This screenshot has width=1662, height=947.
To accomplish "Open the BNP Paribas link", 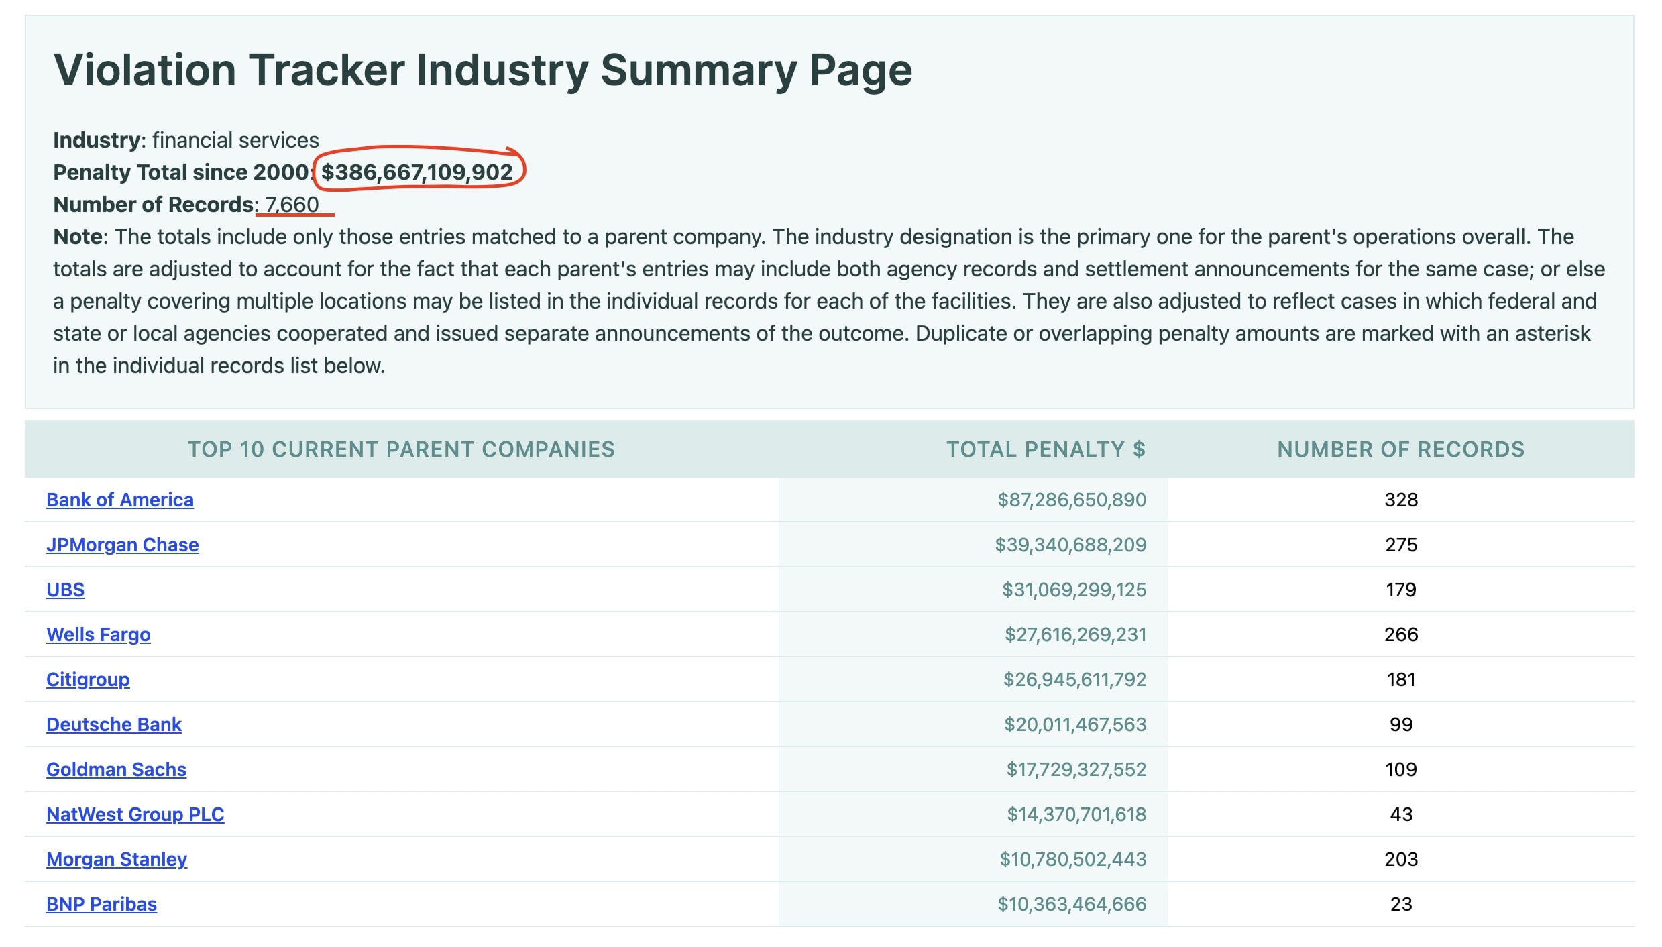I will click(x=102, y=904).
